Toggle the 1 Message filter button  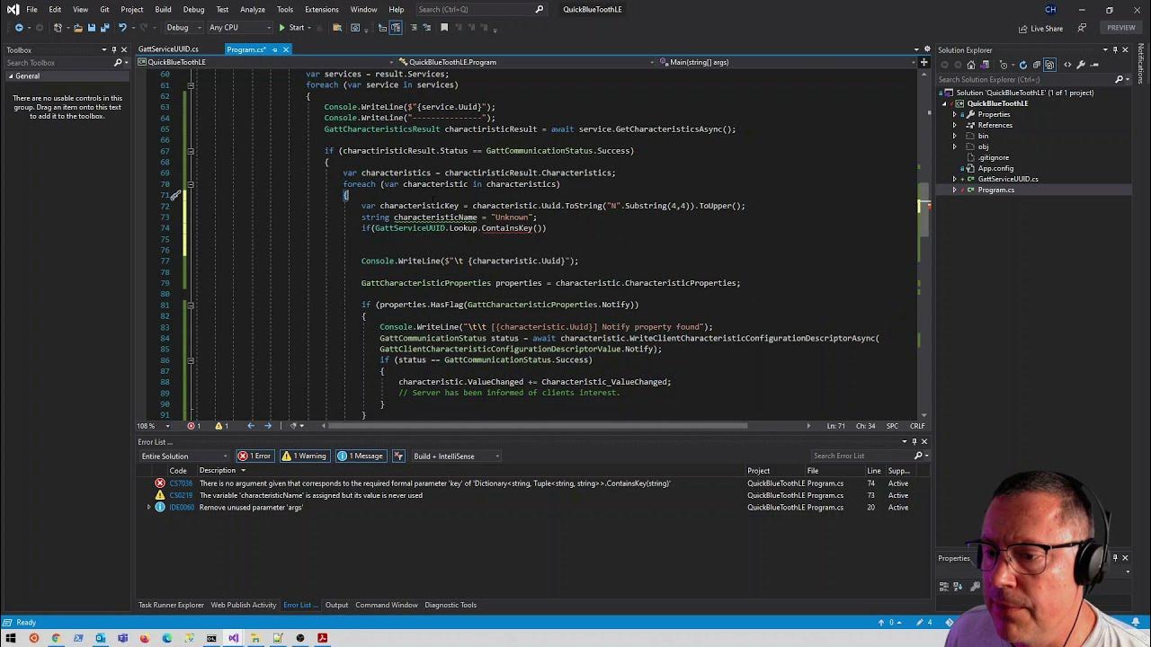click(361, 456)
